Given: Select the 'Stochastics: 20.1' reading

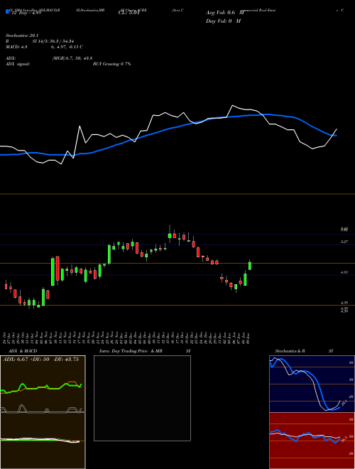Looking at the screenshot, I should [22, 36].
